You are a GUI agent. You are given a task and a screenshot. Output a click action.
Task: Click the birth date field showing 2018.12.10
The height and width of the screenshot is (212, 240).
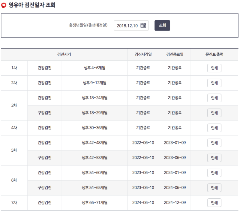[131, 25]
